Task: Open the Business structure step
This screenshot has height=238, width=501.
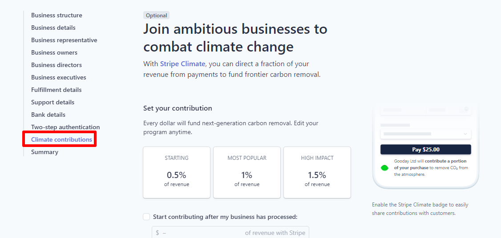Action: click(x=57, y=16)
